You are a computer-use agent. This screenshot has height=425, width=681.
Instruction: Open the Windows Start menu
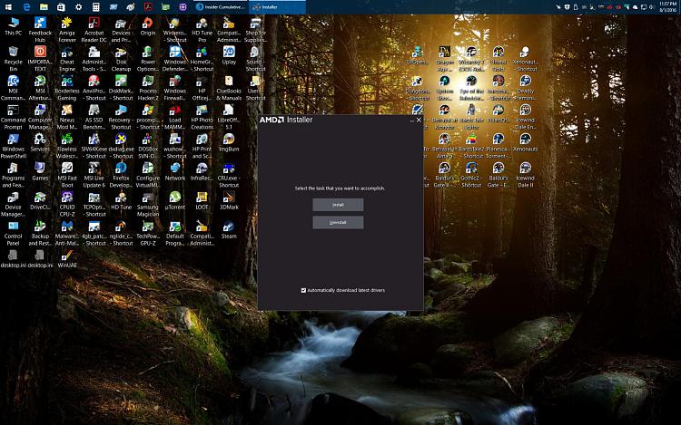8,7
